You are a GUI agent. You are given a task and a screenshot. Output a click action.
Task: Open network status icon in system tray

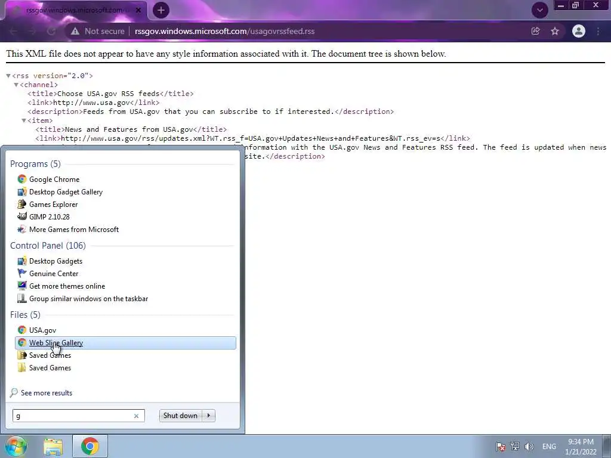click(515, 446)
